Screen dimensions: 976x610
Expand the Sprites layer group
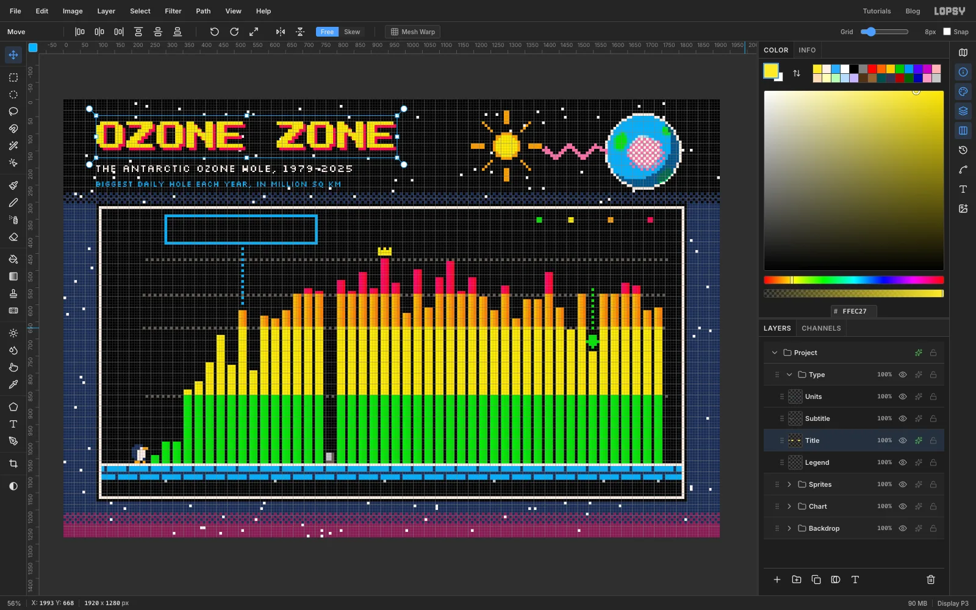tap(789, 484)
